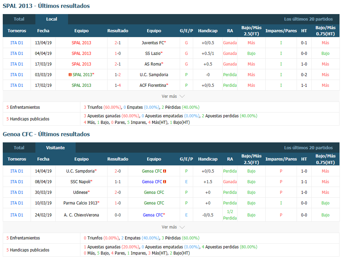
Task: Click the A. C. ChievoVerona team name
Action: (x=81, y=215)
